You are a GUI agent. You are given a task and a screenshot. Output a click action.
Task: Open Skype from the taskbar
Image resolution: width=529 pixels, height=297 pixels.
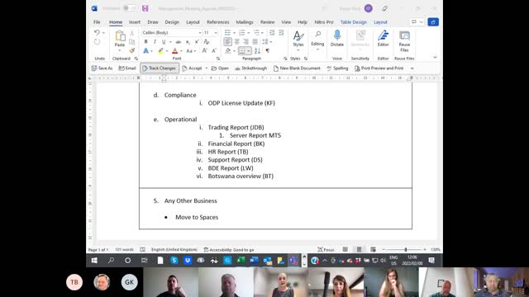pyautogui.click(x=174, y=261)
